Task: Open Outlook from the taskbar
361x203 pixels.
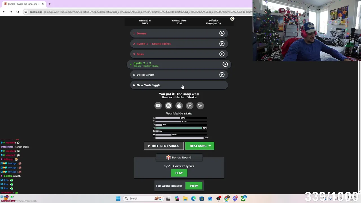Action: (210, 198)
